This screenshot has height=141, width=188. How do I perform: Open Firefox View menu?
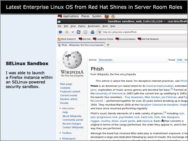pyautogui.click(x=73, y=26)
